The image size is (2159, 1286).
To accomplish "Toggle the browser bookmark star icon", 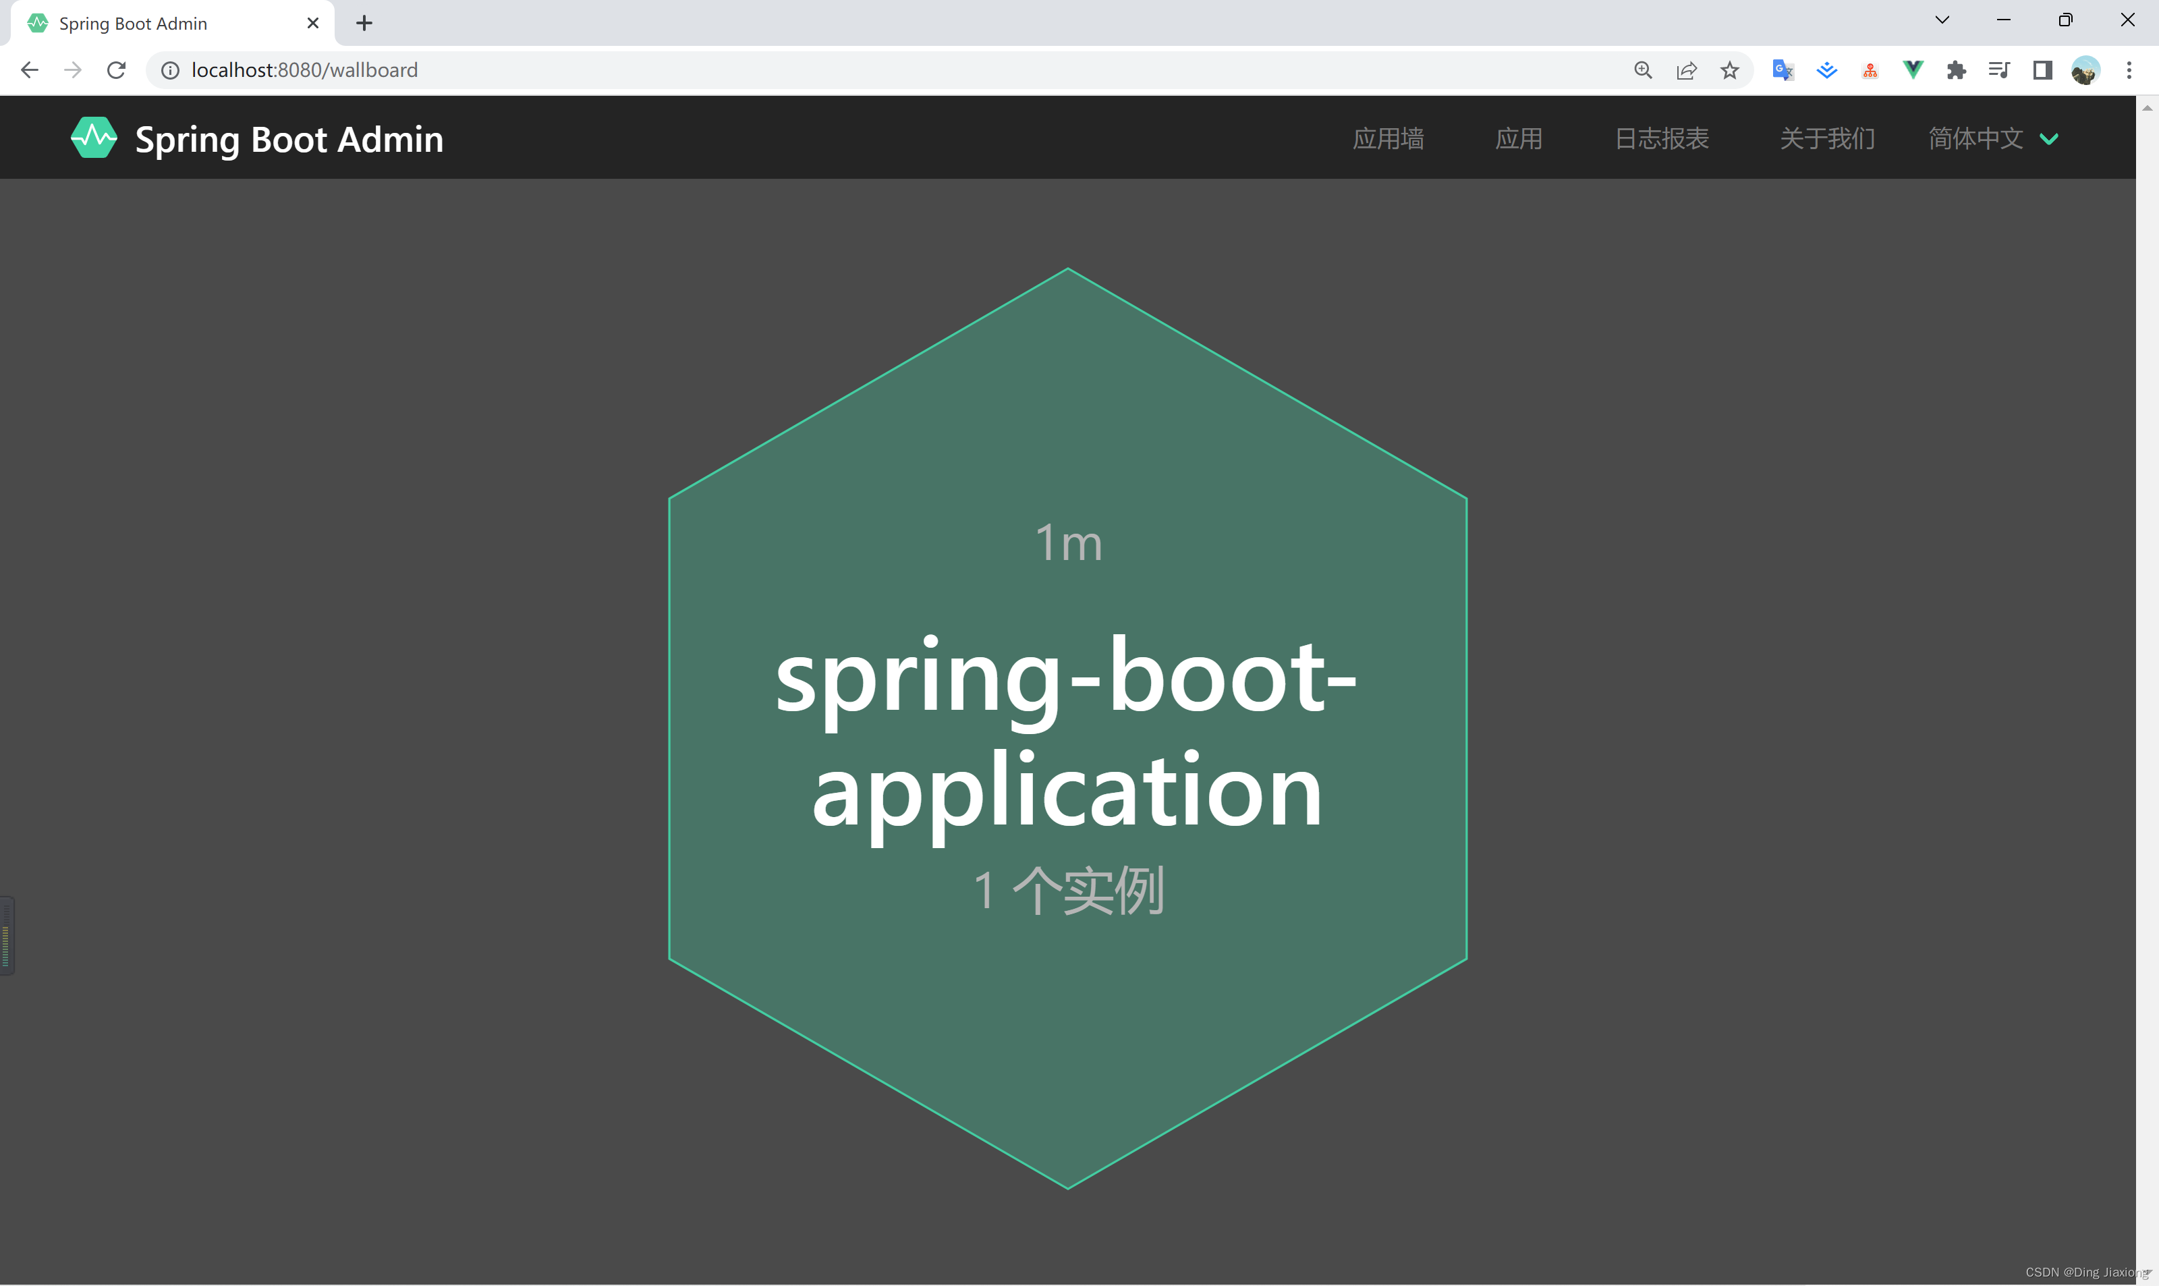I will [x=1729, y=69].
